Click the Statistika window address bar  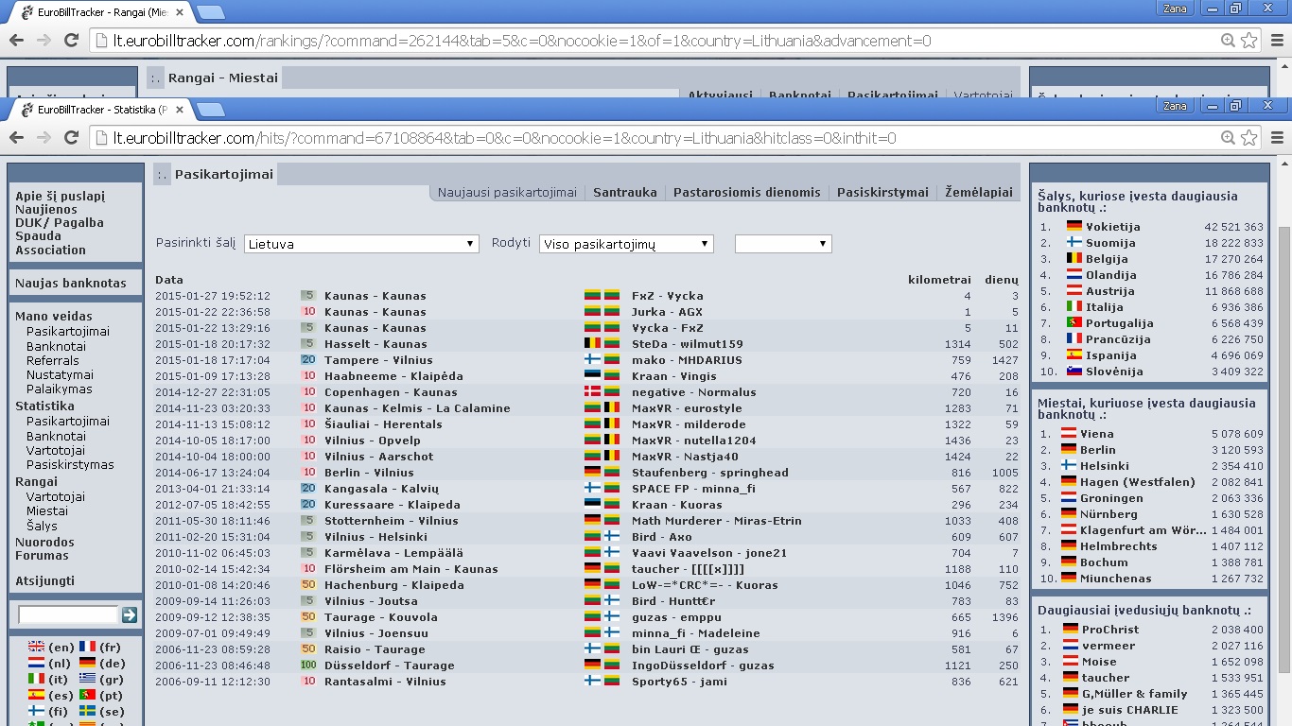[653, 138]
